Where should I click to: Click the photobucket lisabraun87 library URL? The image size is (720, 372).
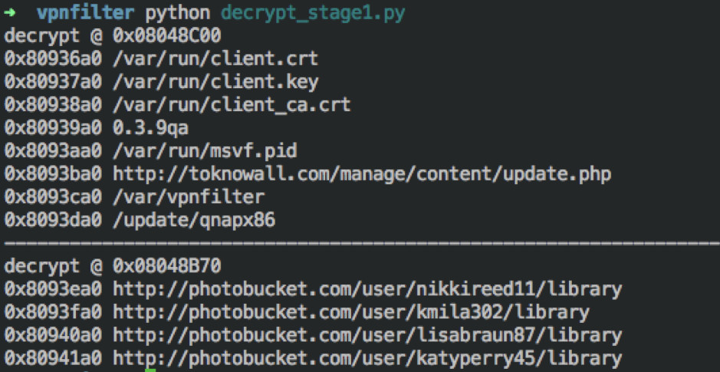pos(367,335)
